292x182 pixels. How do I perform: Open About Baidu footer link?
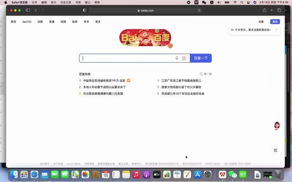73,164
